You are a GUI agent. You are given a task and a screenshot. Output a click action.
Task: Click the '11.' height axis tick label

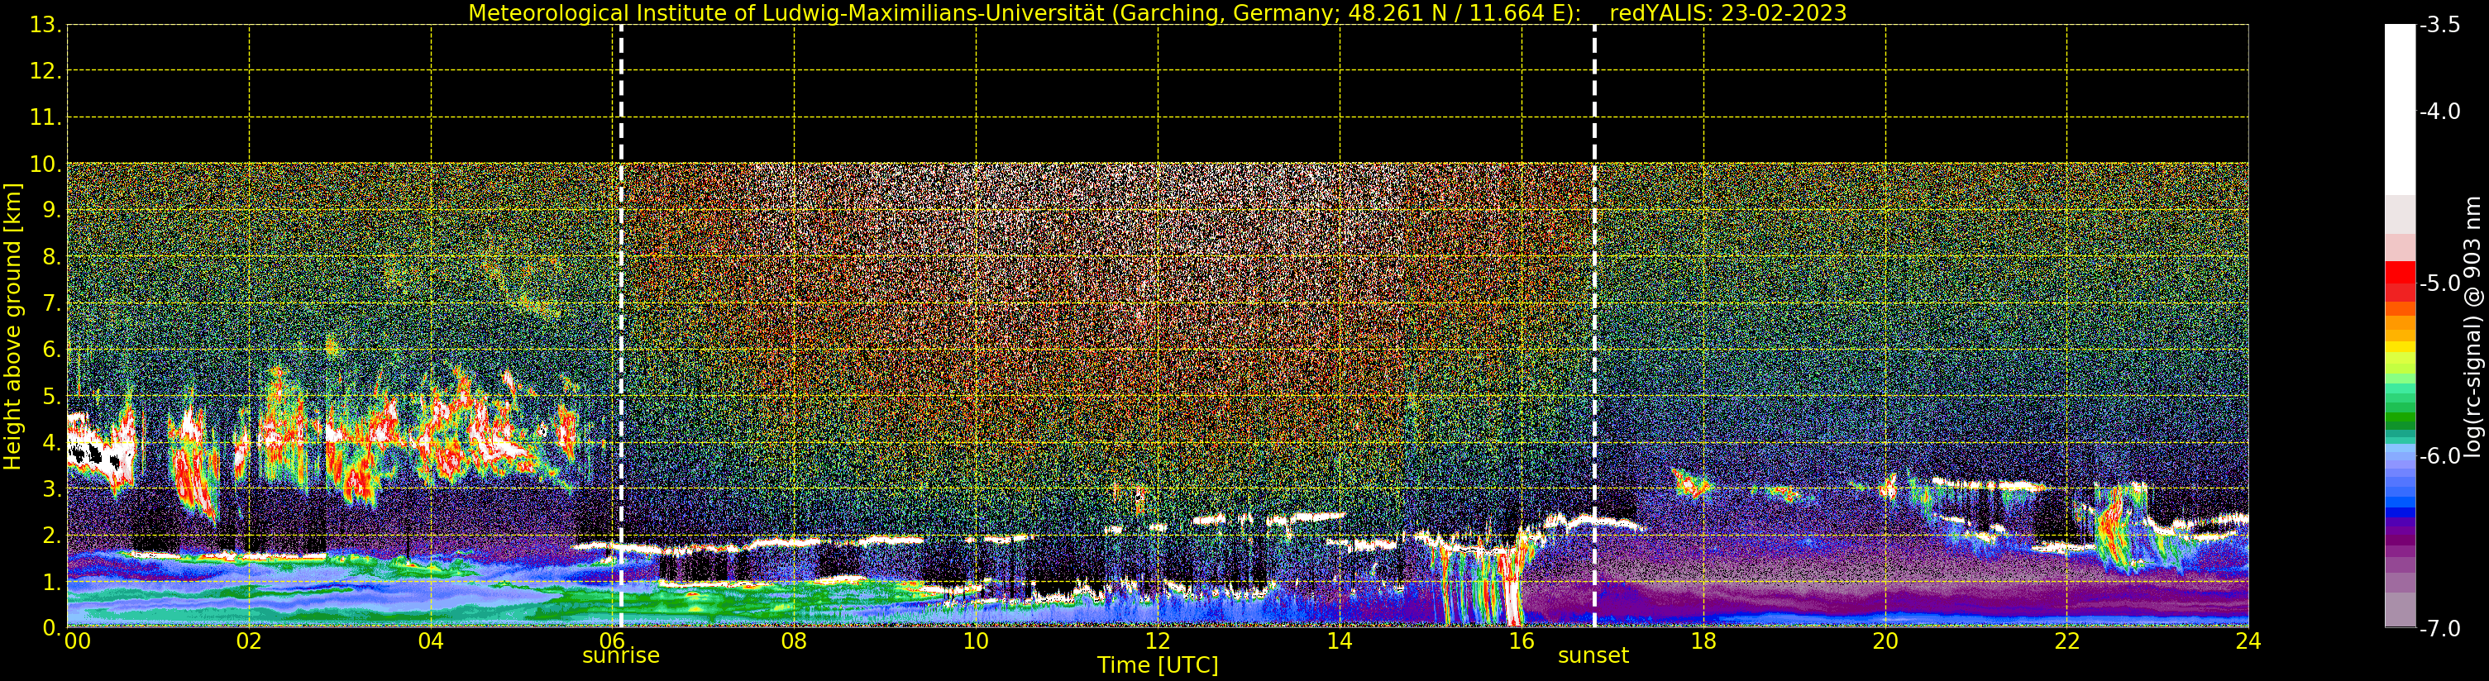(x=45, y=118)
